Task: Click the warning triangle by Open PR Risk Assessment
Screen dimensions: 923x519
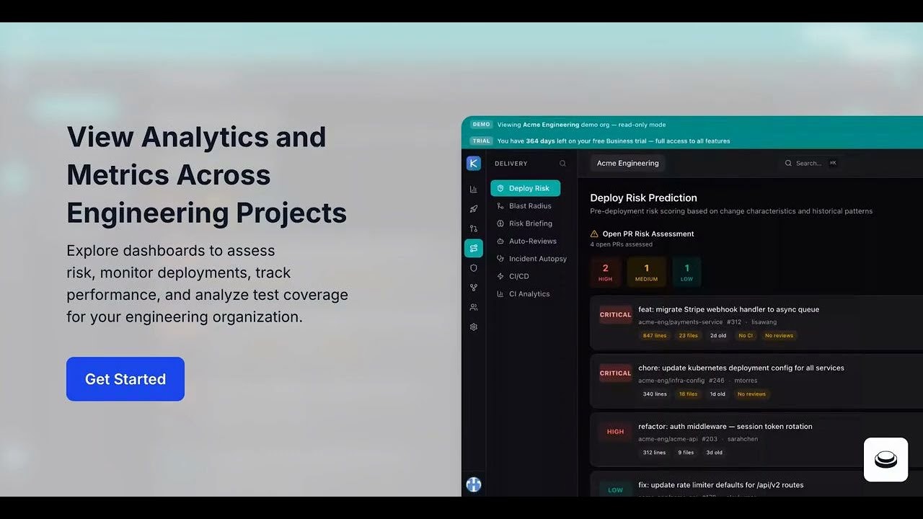Action: [x=594, y=234]
